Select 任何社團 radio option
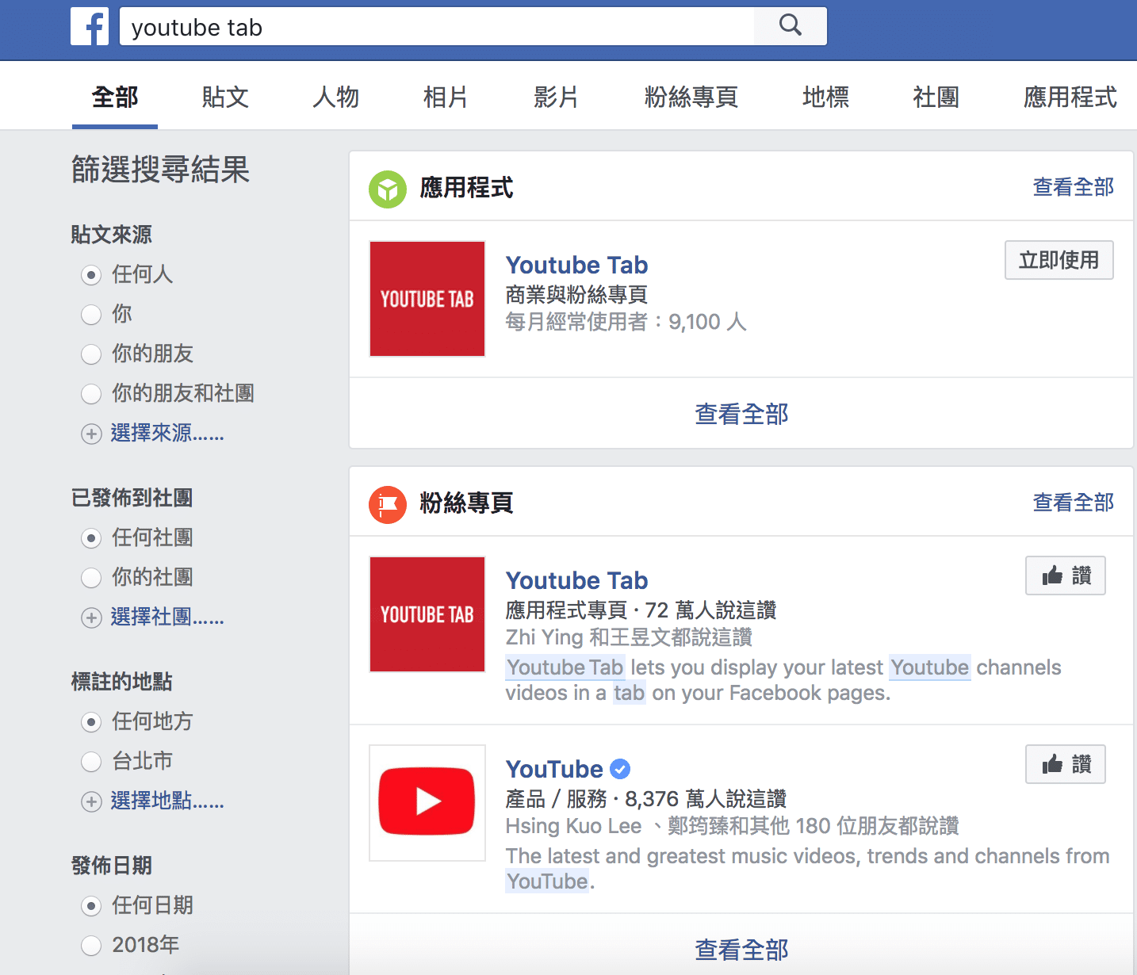Screen dimensions: 1137x975 point(92,538)
